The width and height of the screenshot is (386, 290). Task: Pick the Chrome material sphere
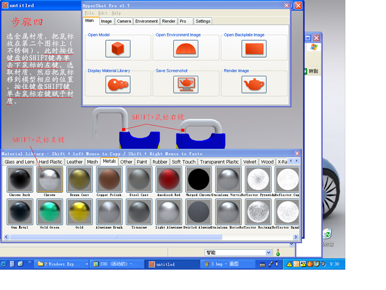tap(50, 179)
